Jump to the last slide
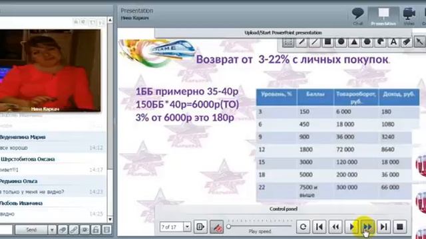Image resolution: width=426 pixels, height=239 pixels. pos(383,226)
